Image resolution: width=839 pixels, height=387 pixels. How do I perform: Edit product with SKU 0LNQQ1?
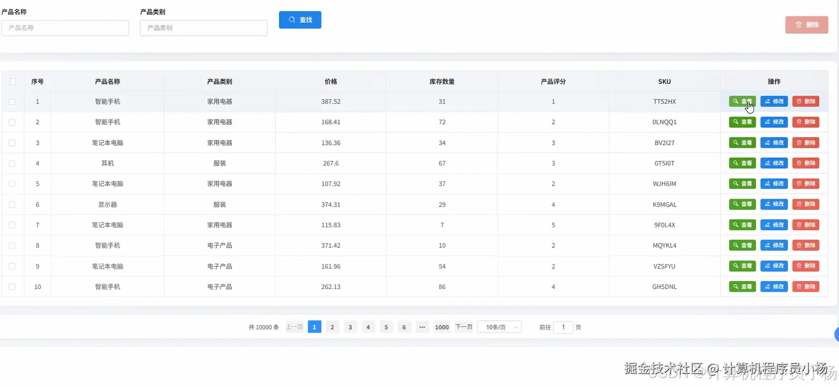point(774,122)
